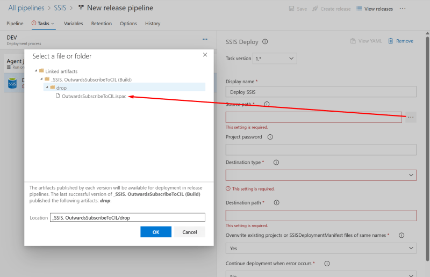Click the SSIS task database icon
This screenshot has width=430, height=277.
click(x=12, y=83)
